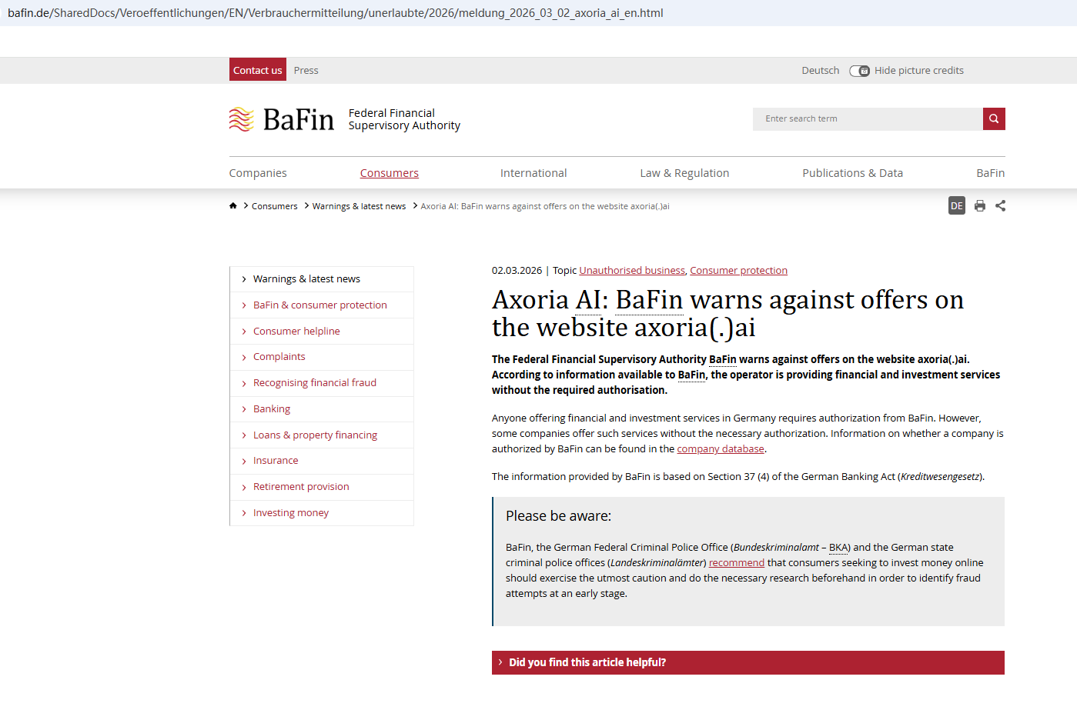
Task: Open the Press link
Action: point(306,70)
